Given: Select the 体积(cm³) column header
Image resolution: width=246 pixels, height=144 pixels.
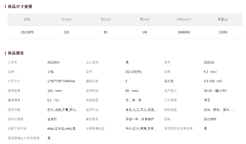Looking at the screenshot, I should tap(184, 19).
